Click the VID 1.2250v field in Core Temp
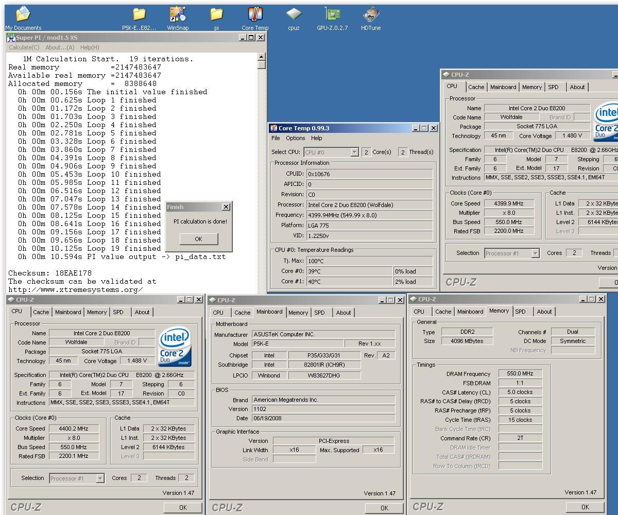 (x=369, y=235)
